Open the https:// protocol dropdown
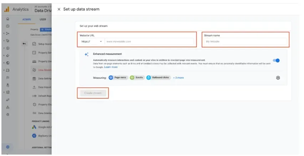Image resolution: width=304 pixels, height=156 pixels. 92,41
